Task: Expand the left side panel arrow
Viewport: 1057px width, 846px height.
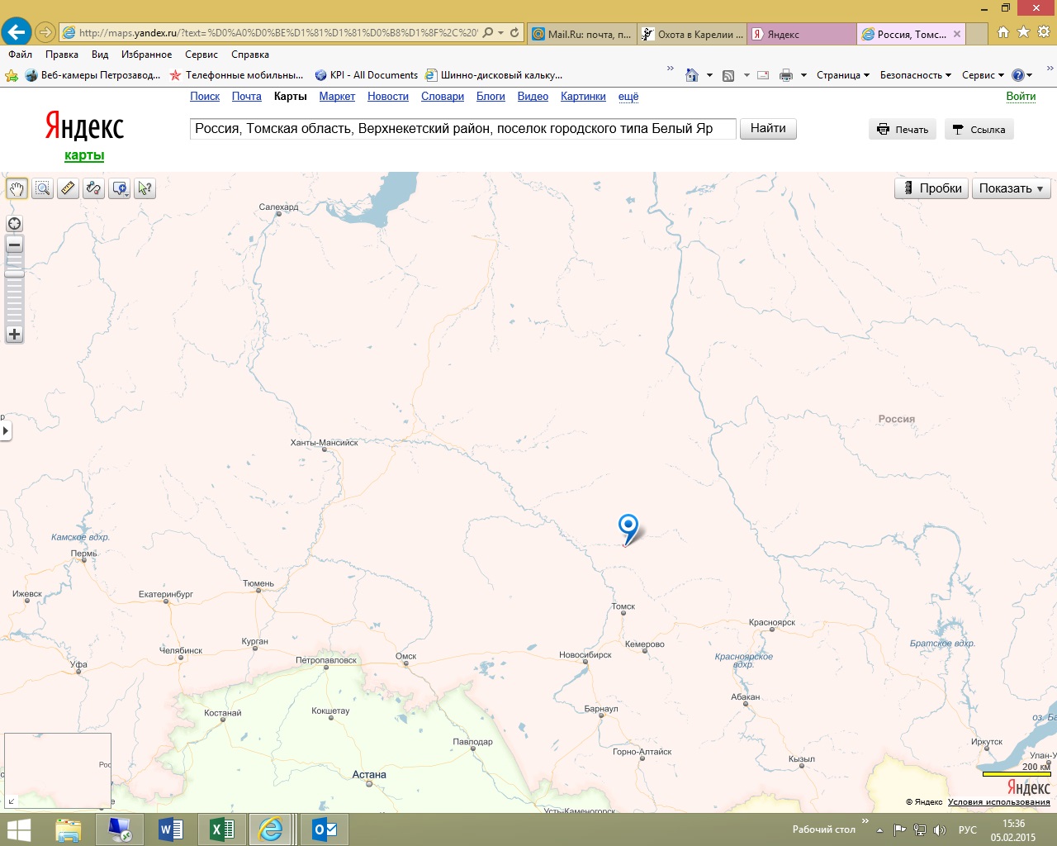Action: tap(6, 430)
